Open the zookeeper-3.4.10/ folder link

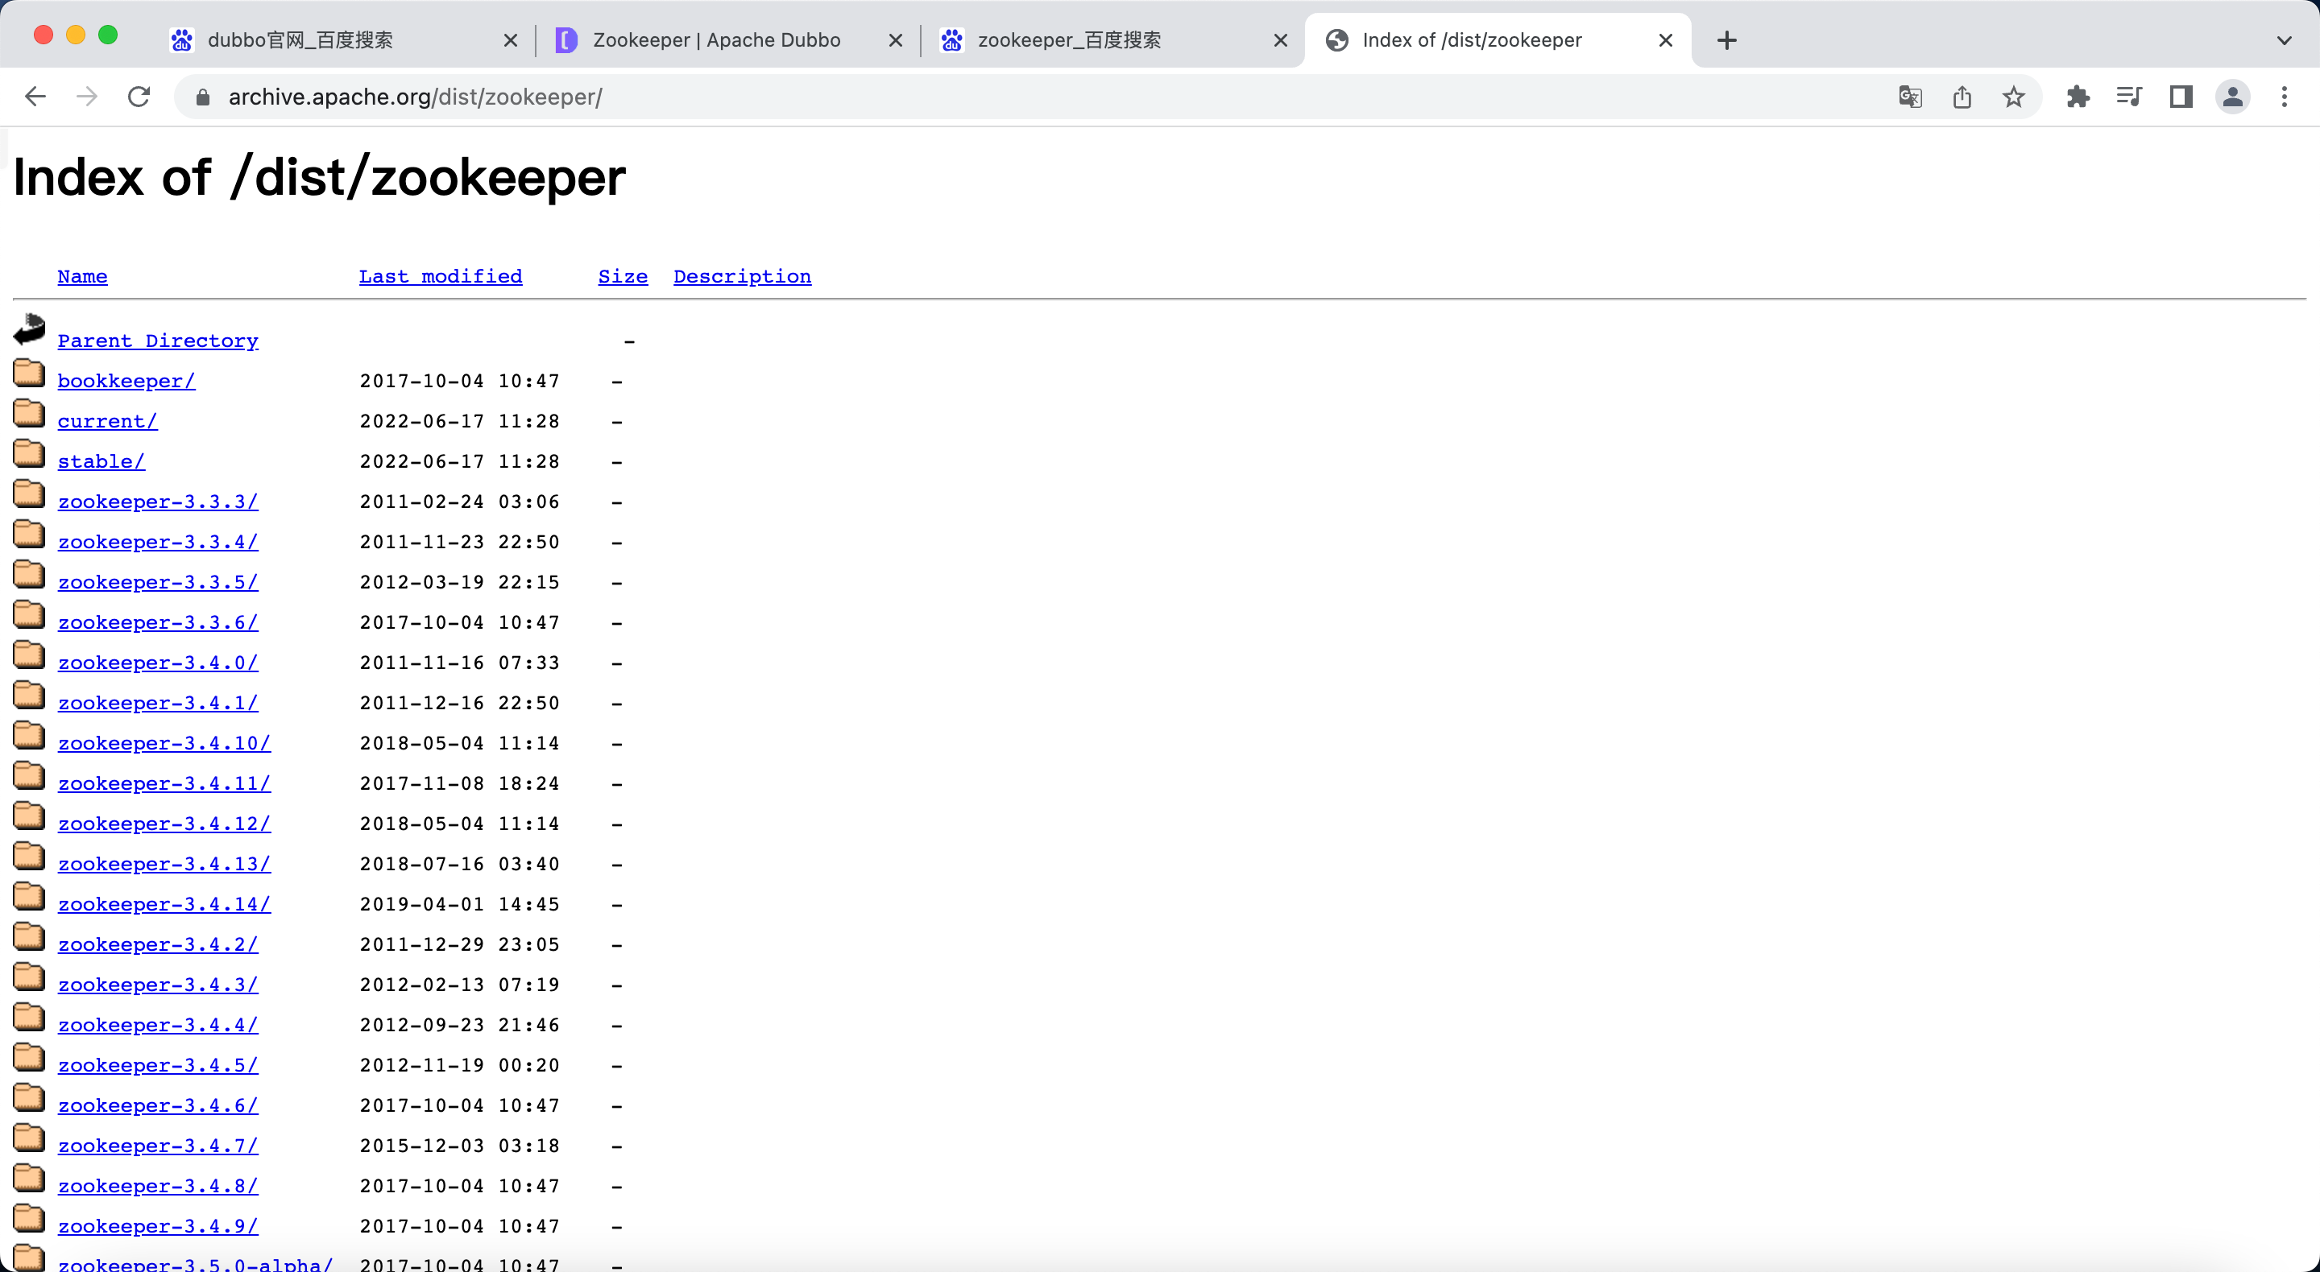click(164, 744)
